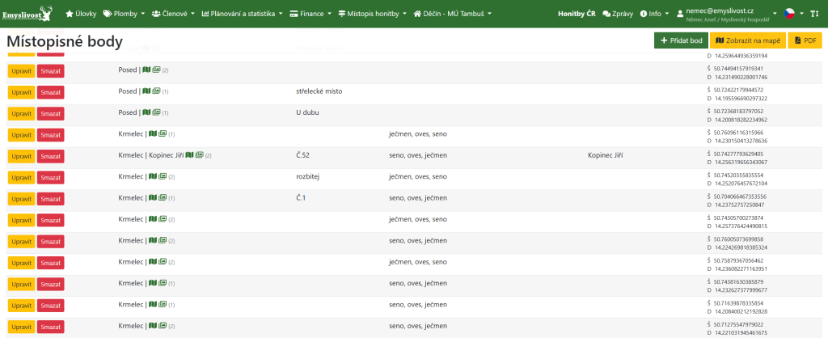Screen dimensions: 828x338
Task: Click map icon in the Č.1 Krmelec row
Action: tap(153, 197)
